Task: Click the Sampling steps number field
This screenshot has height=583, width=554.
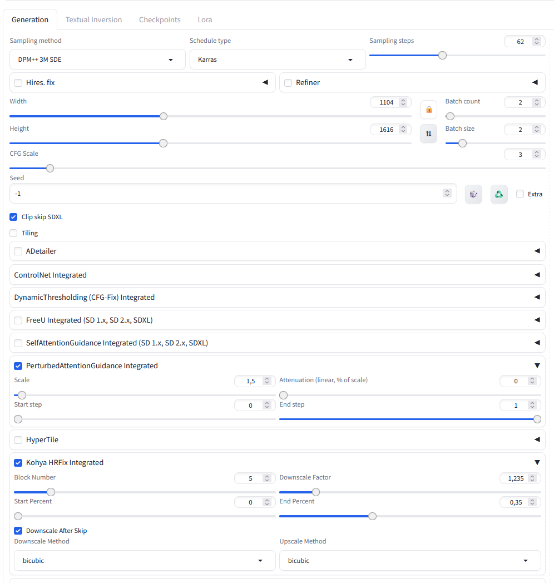Action: [525, 41]
